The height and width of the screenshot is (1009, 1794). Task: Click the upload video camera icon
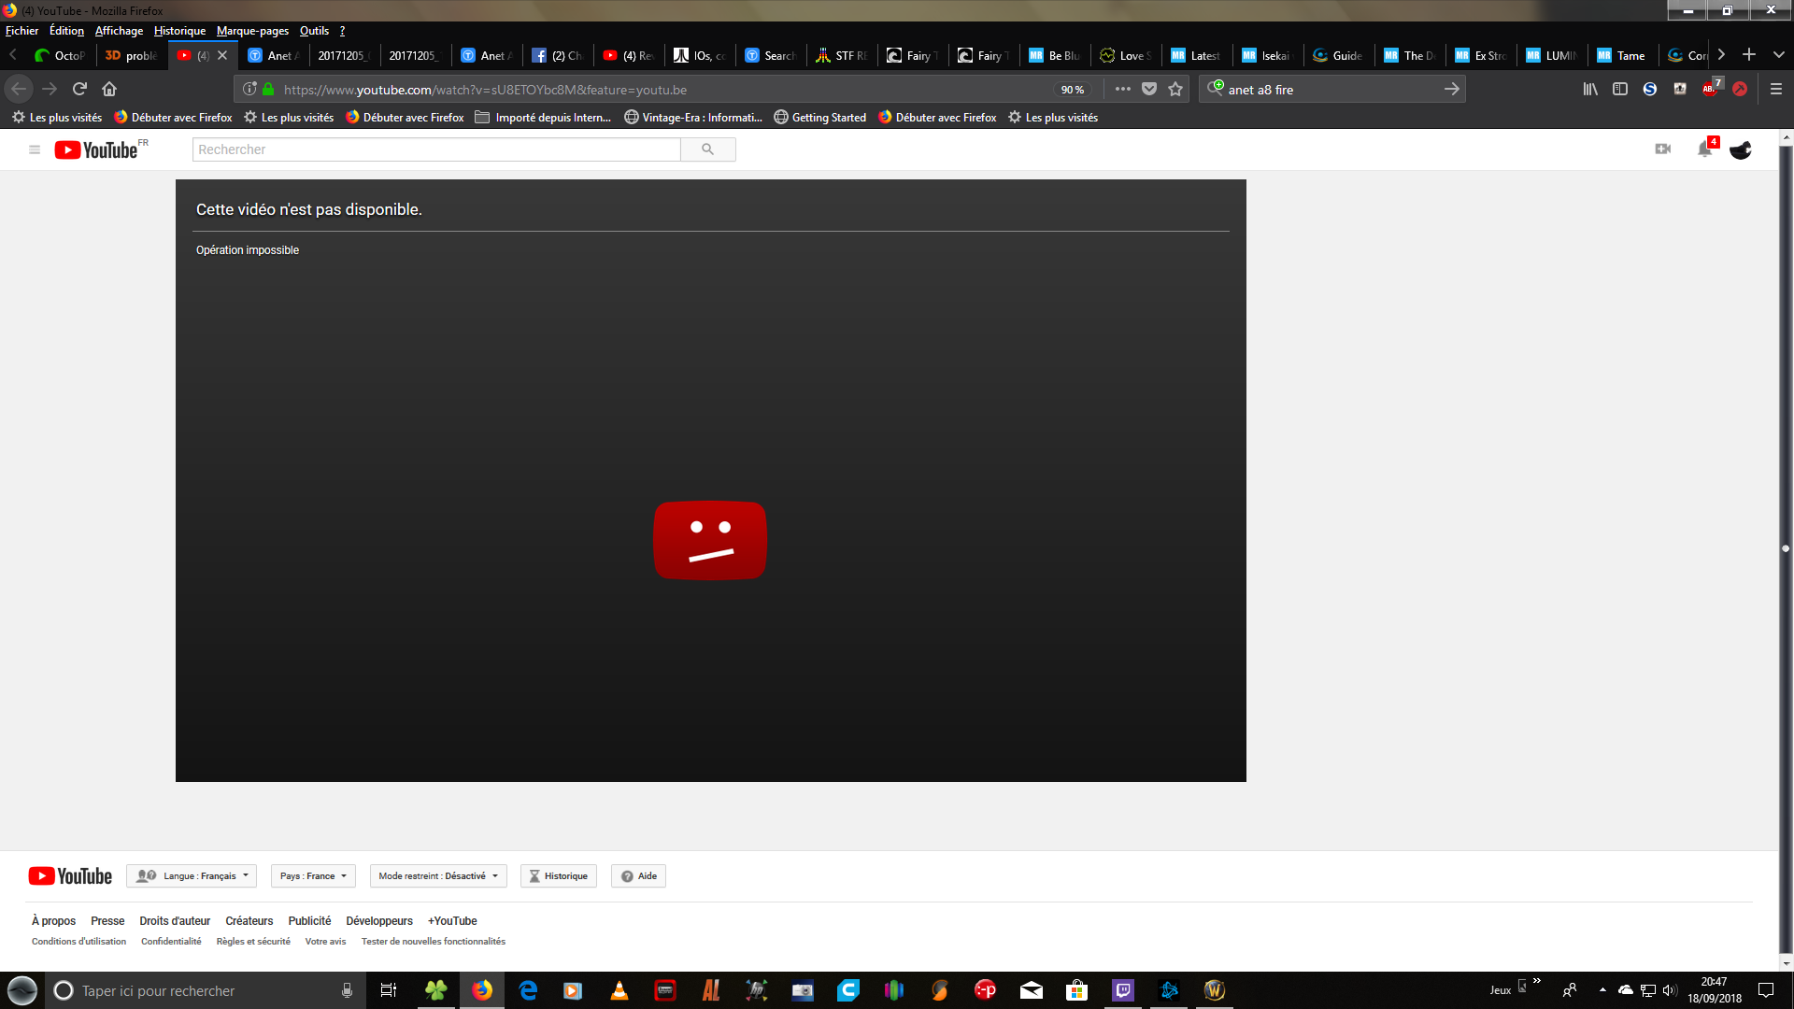[x=1663, y=149]
